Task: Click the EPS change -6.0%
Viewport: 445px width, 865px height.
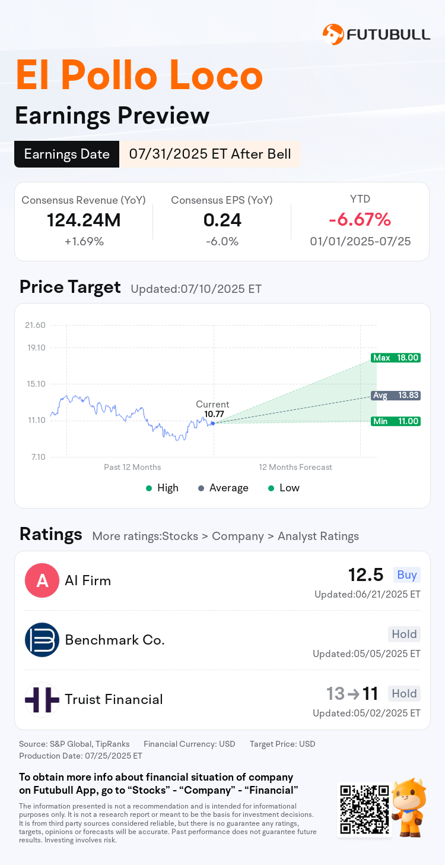Action: pos(222,242)
